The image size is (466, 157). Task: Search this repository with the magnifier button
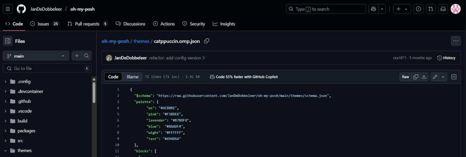click(x=87, y=56)
